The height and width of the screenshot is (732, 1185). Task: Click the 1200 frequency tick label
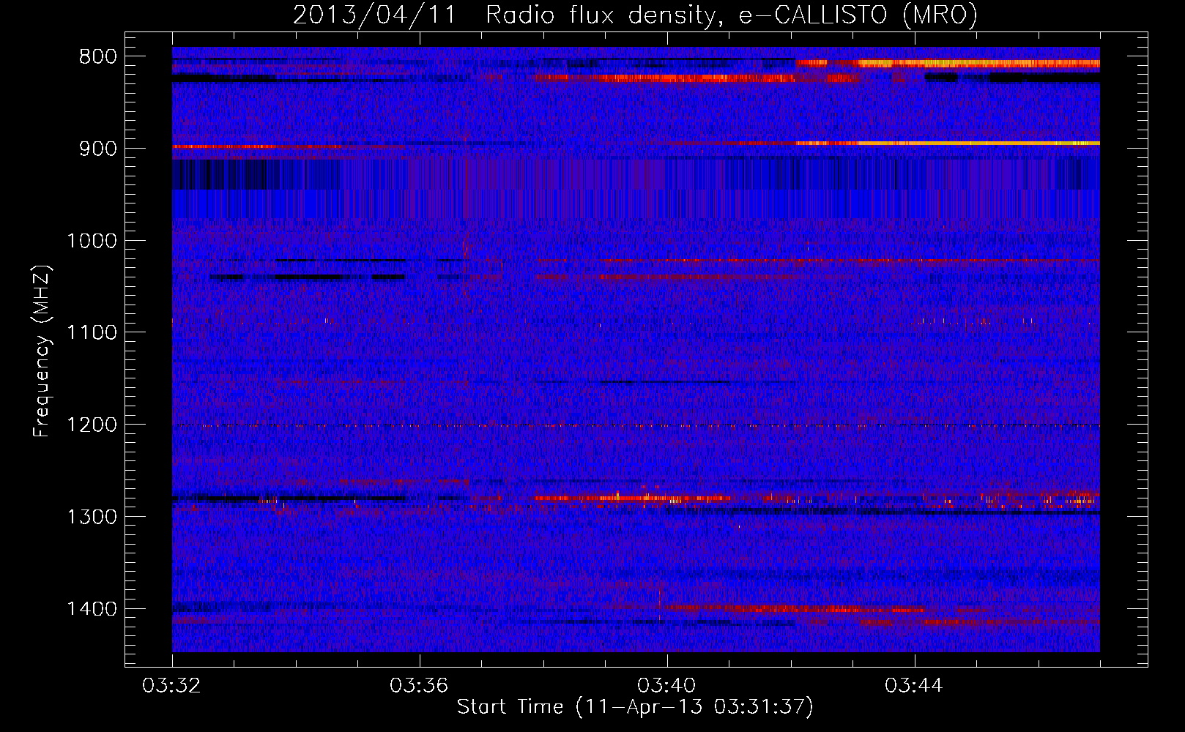92,425
